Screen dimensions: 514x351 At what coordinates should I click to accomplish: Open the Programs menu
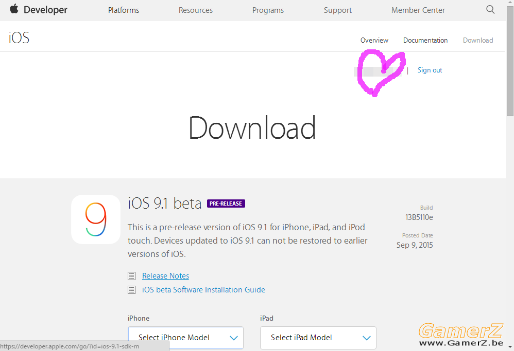tap(268, 10)
